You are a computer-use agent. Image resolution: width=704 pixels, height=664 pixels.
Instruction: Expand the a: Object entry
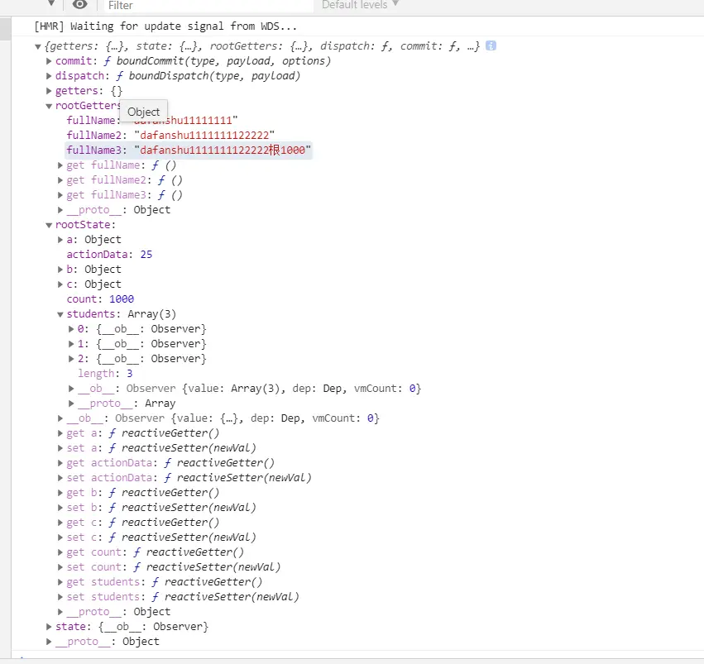(x=60, y=240)
